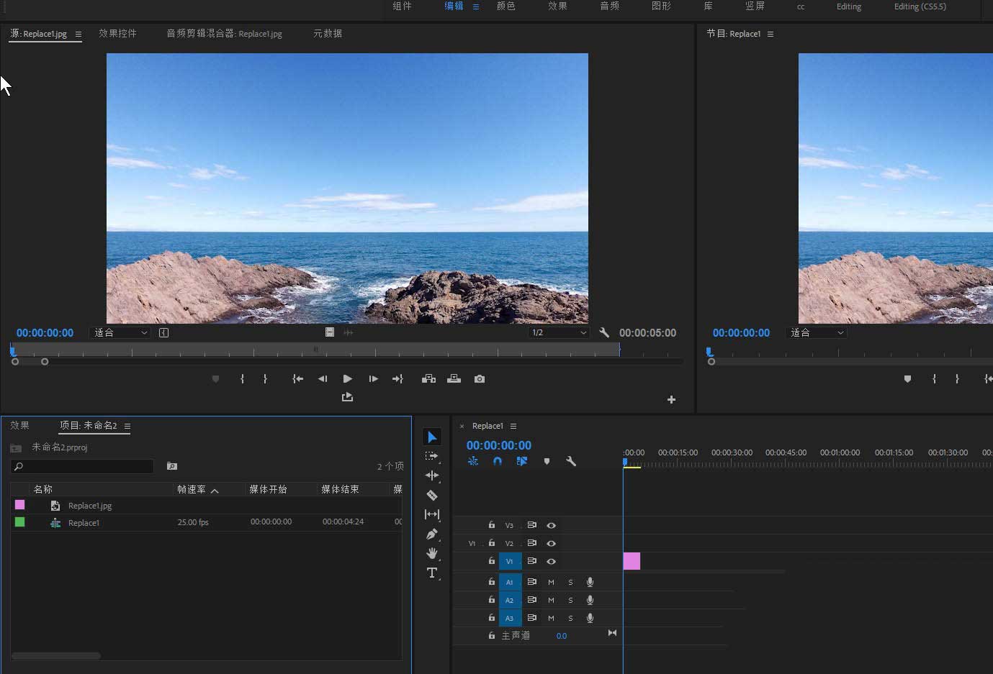The height and width of the screenshot is (674, 993).
Task: Click the pink clip on track V1
Action: click(632, 561)
